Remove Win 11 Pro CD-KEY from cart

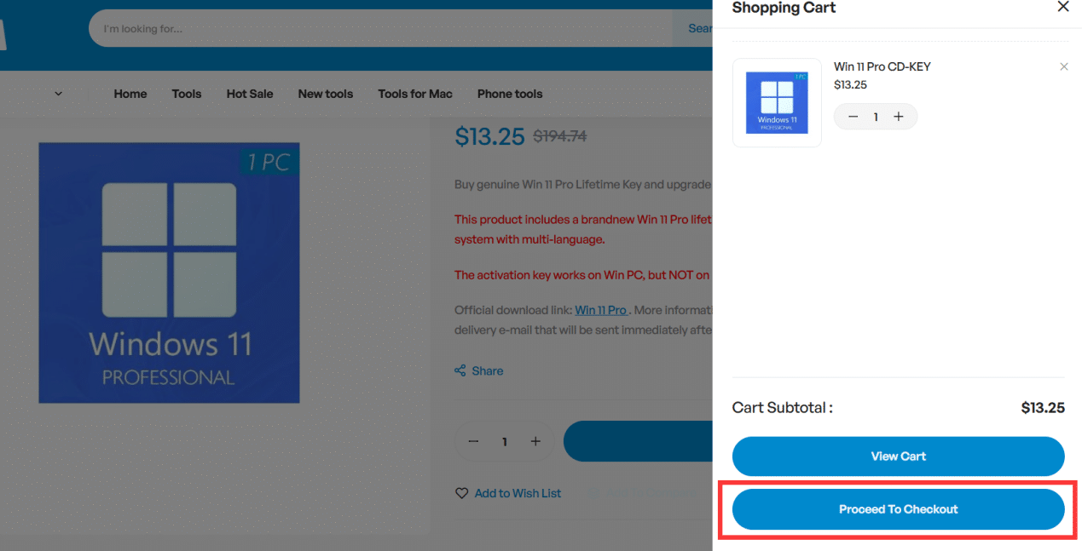pyautogui.click(x=1063, y=66)
